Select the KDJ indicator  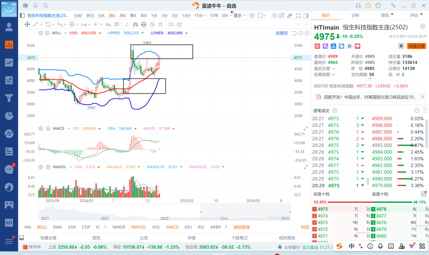pos(188,227)
